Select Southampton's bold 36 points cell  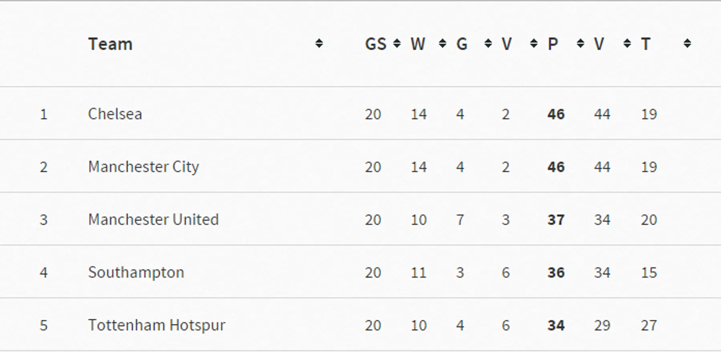(556, 272)
